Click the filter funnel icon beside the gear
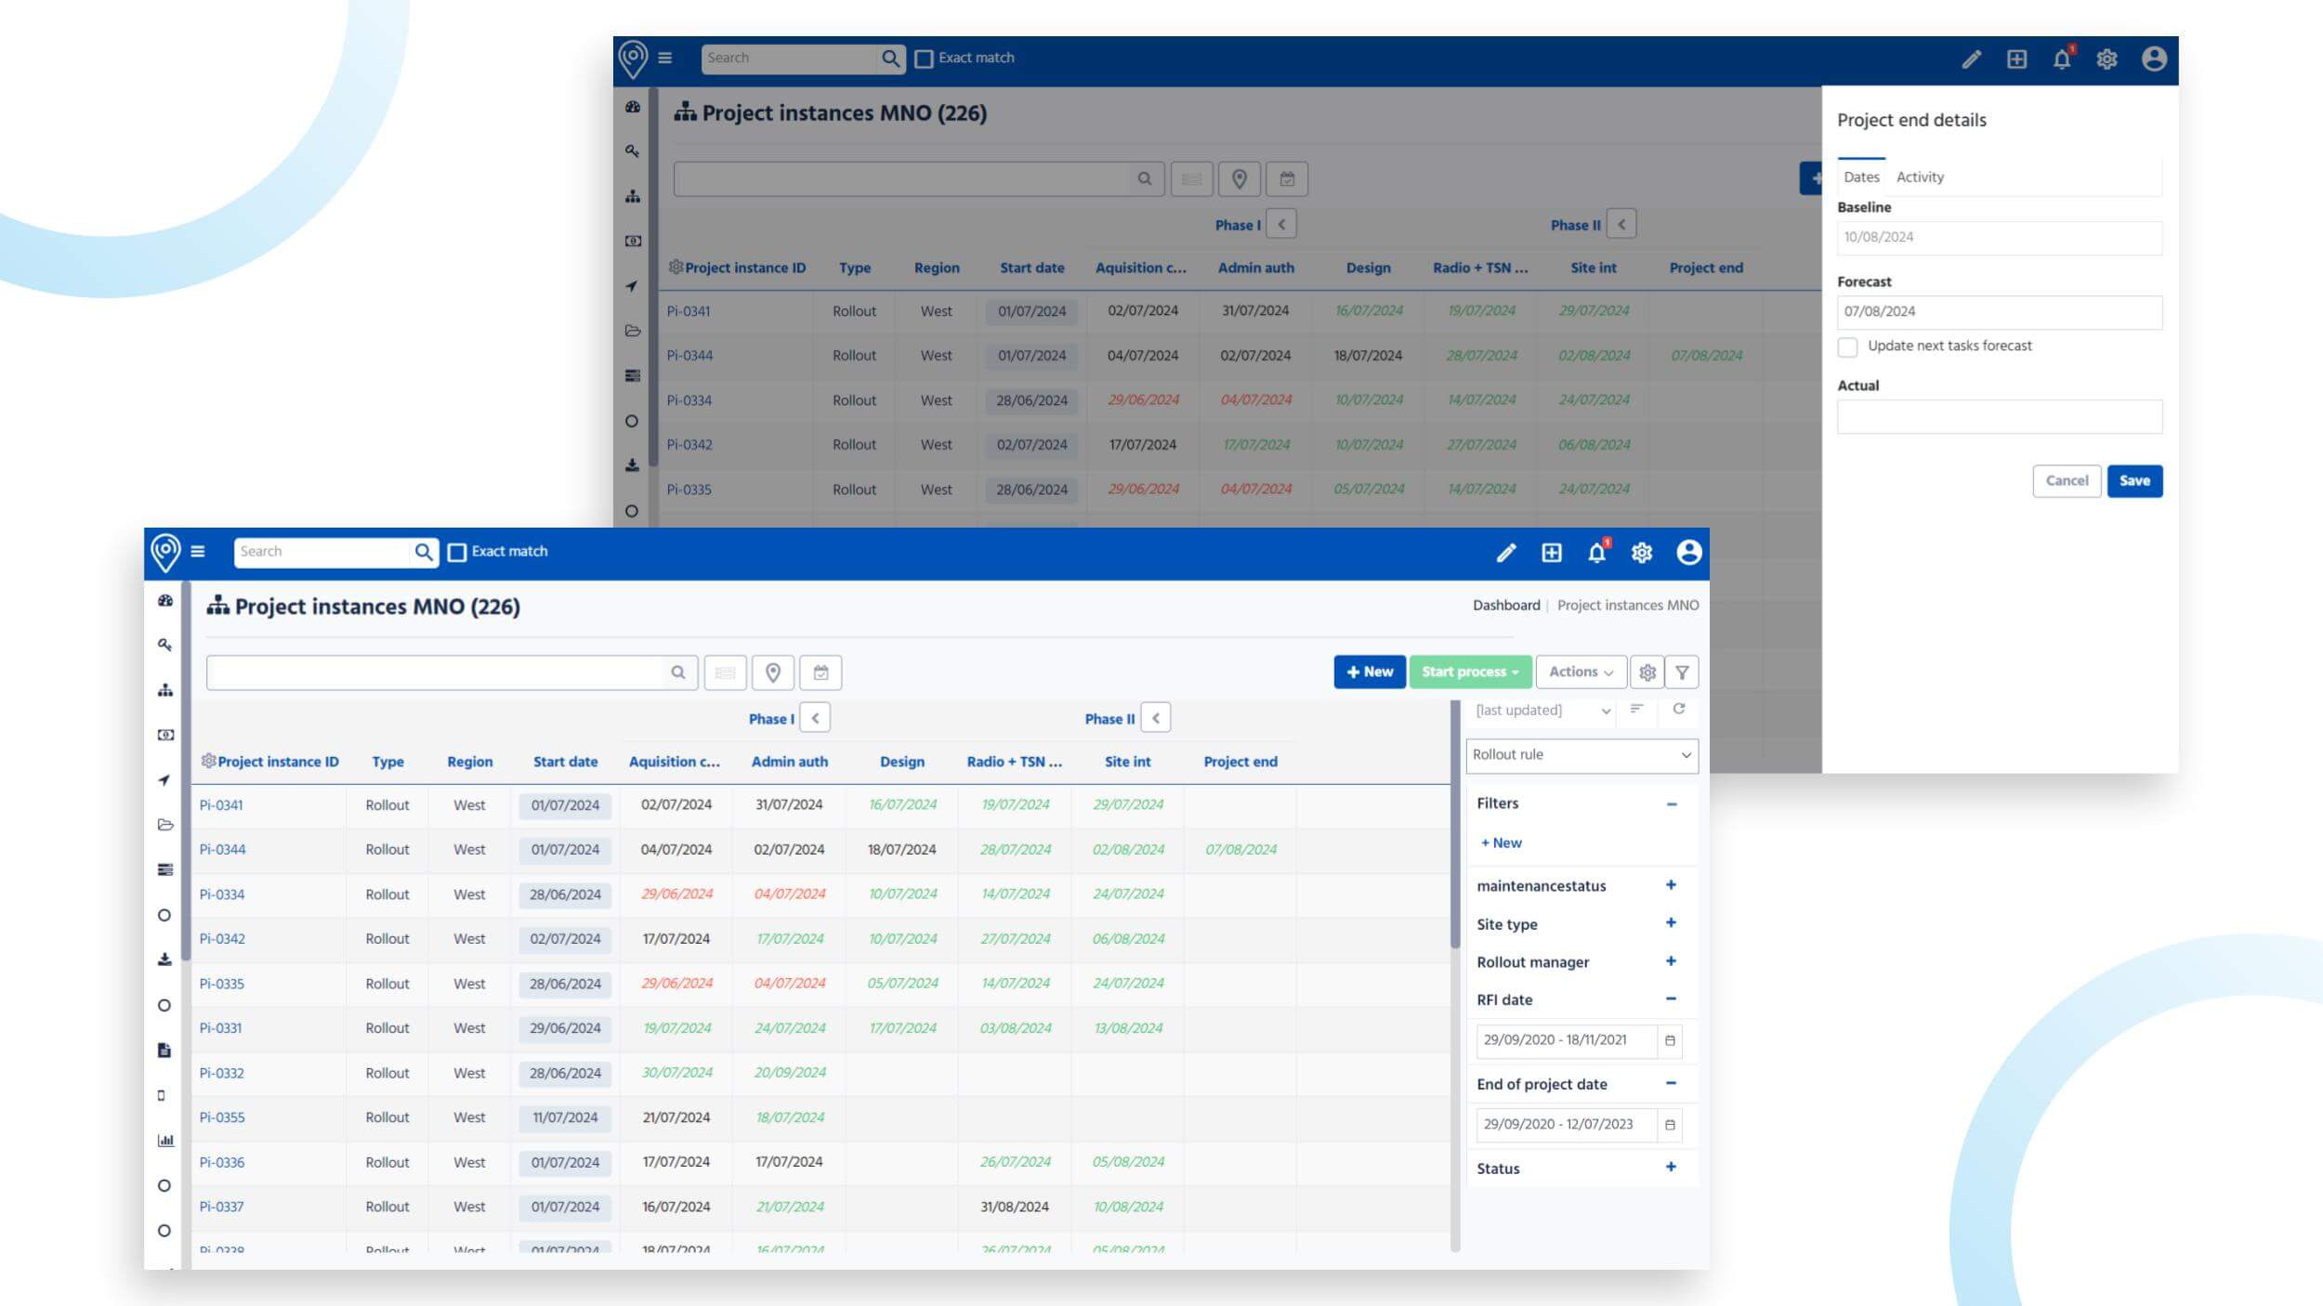 point(1682,673)
